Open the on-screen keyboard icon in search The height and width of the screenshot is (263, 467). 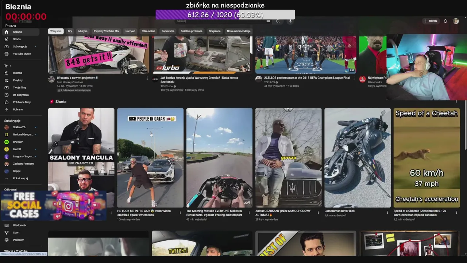tap(268, 21)
